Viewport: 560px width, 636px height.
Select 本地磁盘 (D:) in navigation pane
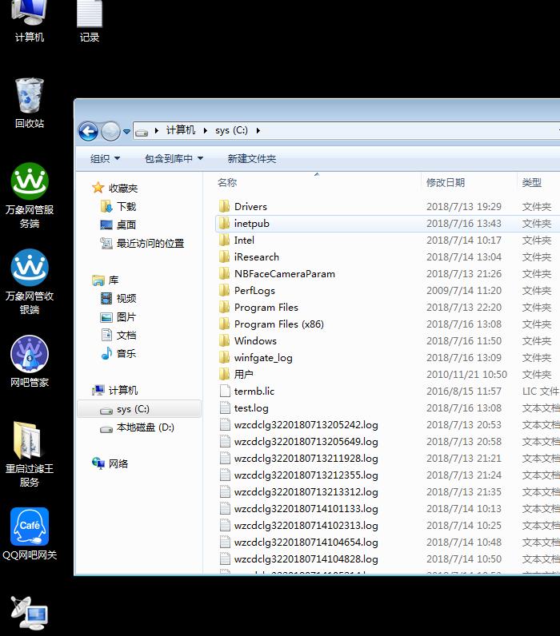(137, 427)
